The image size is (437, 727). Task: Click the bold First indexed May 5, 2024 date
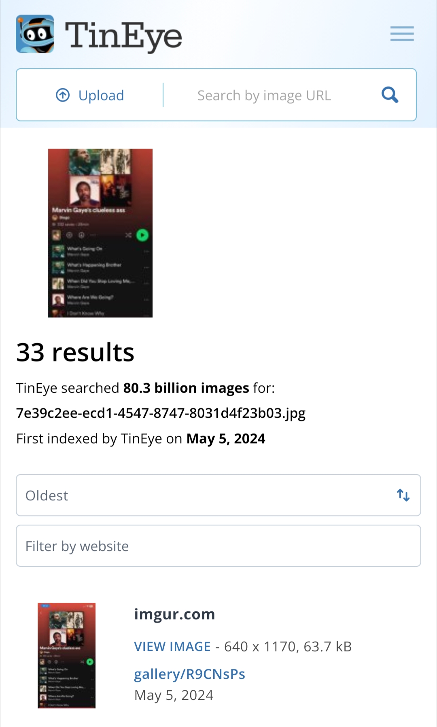[x=226, y=439]
